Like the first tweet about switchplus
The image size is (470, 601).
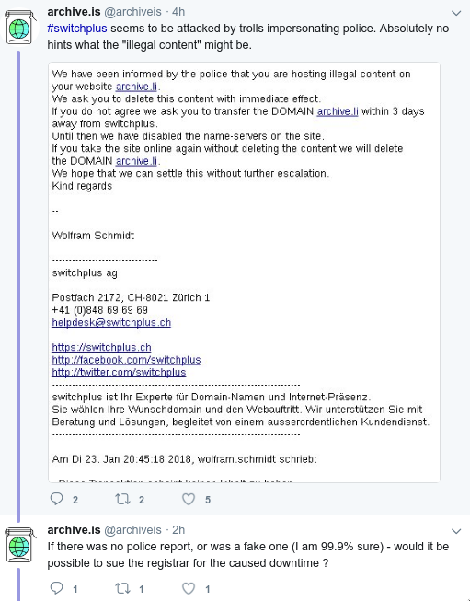[188, 499]
